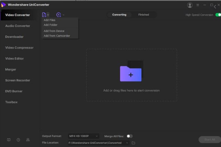Choose Add Folder from the menu
Viewport: 221px width, 147px height.
pyautogui.click(x=50, y=25)
